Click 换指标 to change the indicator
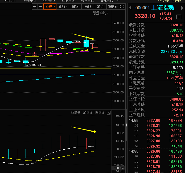This screenshot has height=173, width=185. [100, 113]
